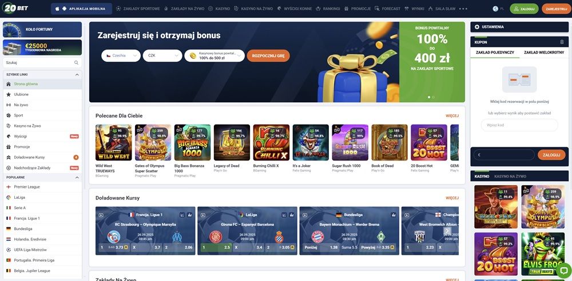The image size is (572, 281).
Task: Switch to Zakład Wielokrotny tab
Action: tap(544, 53)
